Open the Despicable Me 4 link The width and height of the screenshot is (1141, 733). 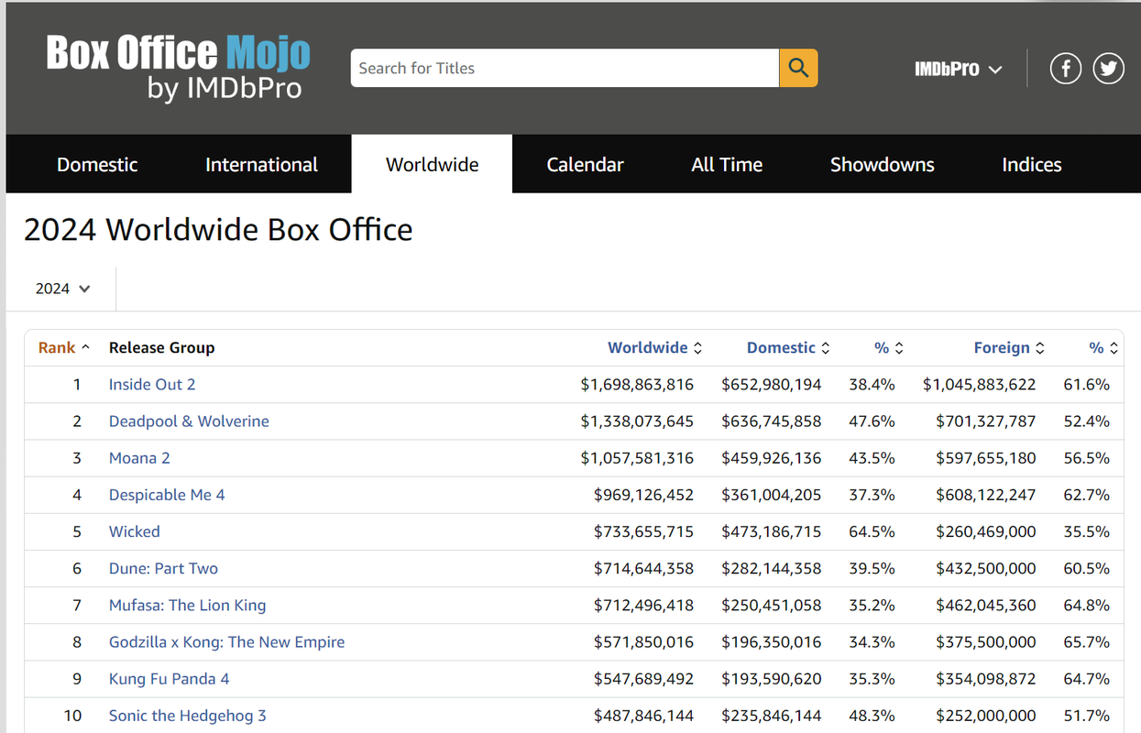pos(167,495)
